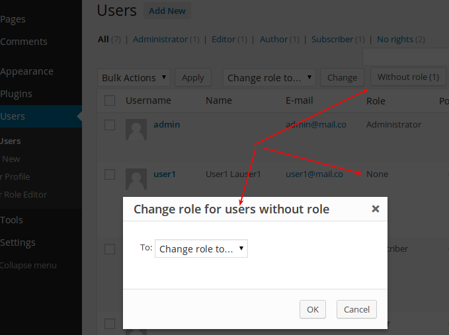Filter users list by Subscriber
Viewport: 449px width, 335px height.
332,40
